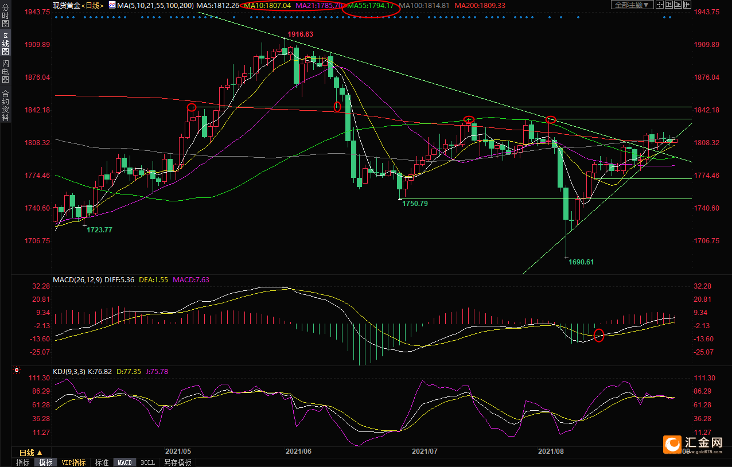Click the 1750.79 price label
This screenshot has width=732, height=467.
[x=414, y=203]
